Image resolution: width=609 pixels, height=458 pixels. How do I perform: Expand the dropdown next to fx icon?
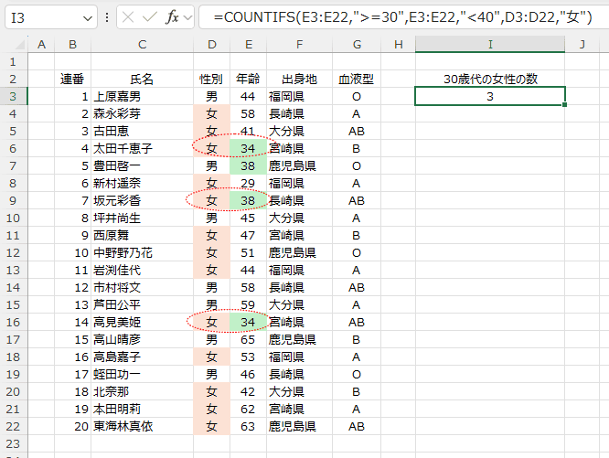pos(188,17)
